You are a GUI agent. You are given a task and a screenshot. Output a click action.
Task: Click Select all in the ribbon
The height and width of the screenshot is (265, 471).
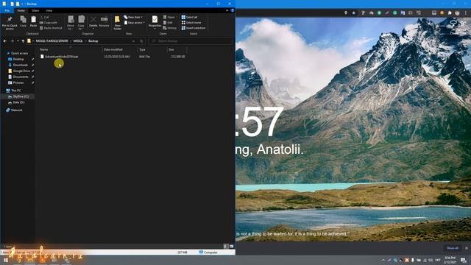tap(190, 18)
